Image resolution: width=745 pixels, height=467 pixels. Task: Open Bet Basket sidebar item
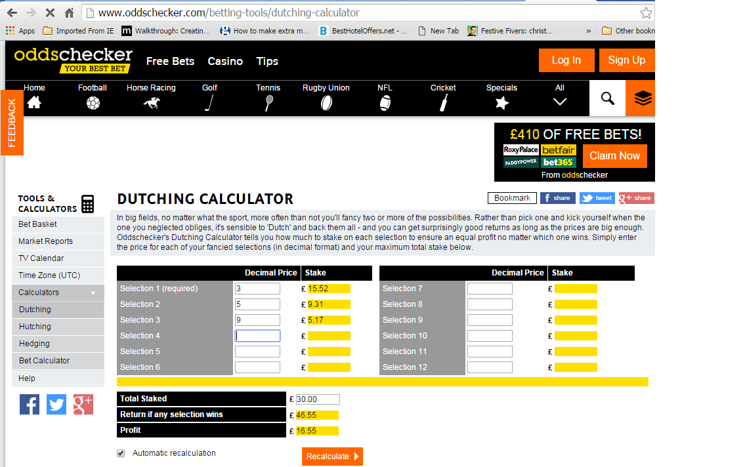58,224
